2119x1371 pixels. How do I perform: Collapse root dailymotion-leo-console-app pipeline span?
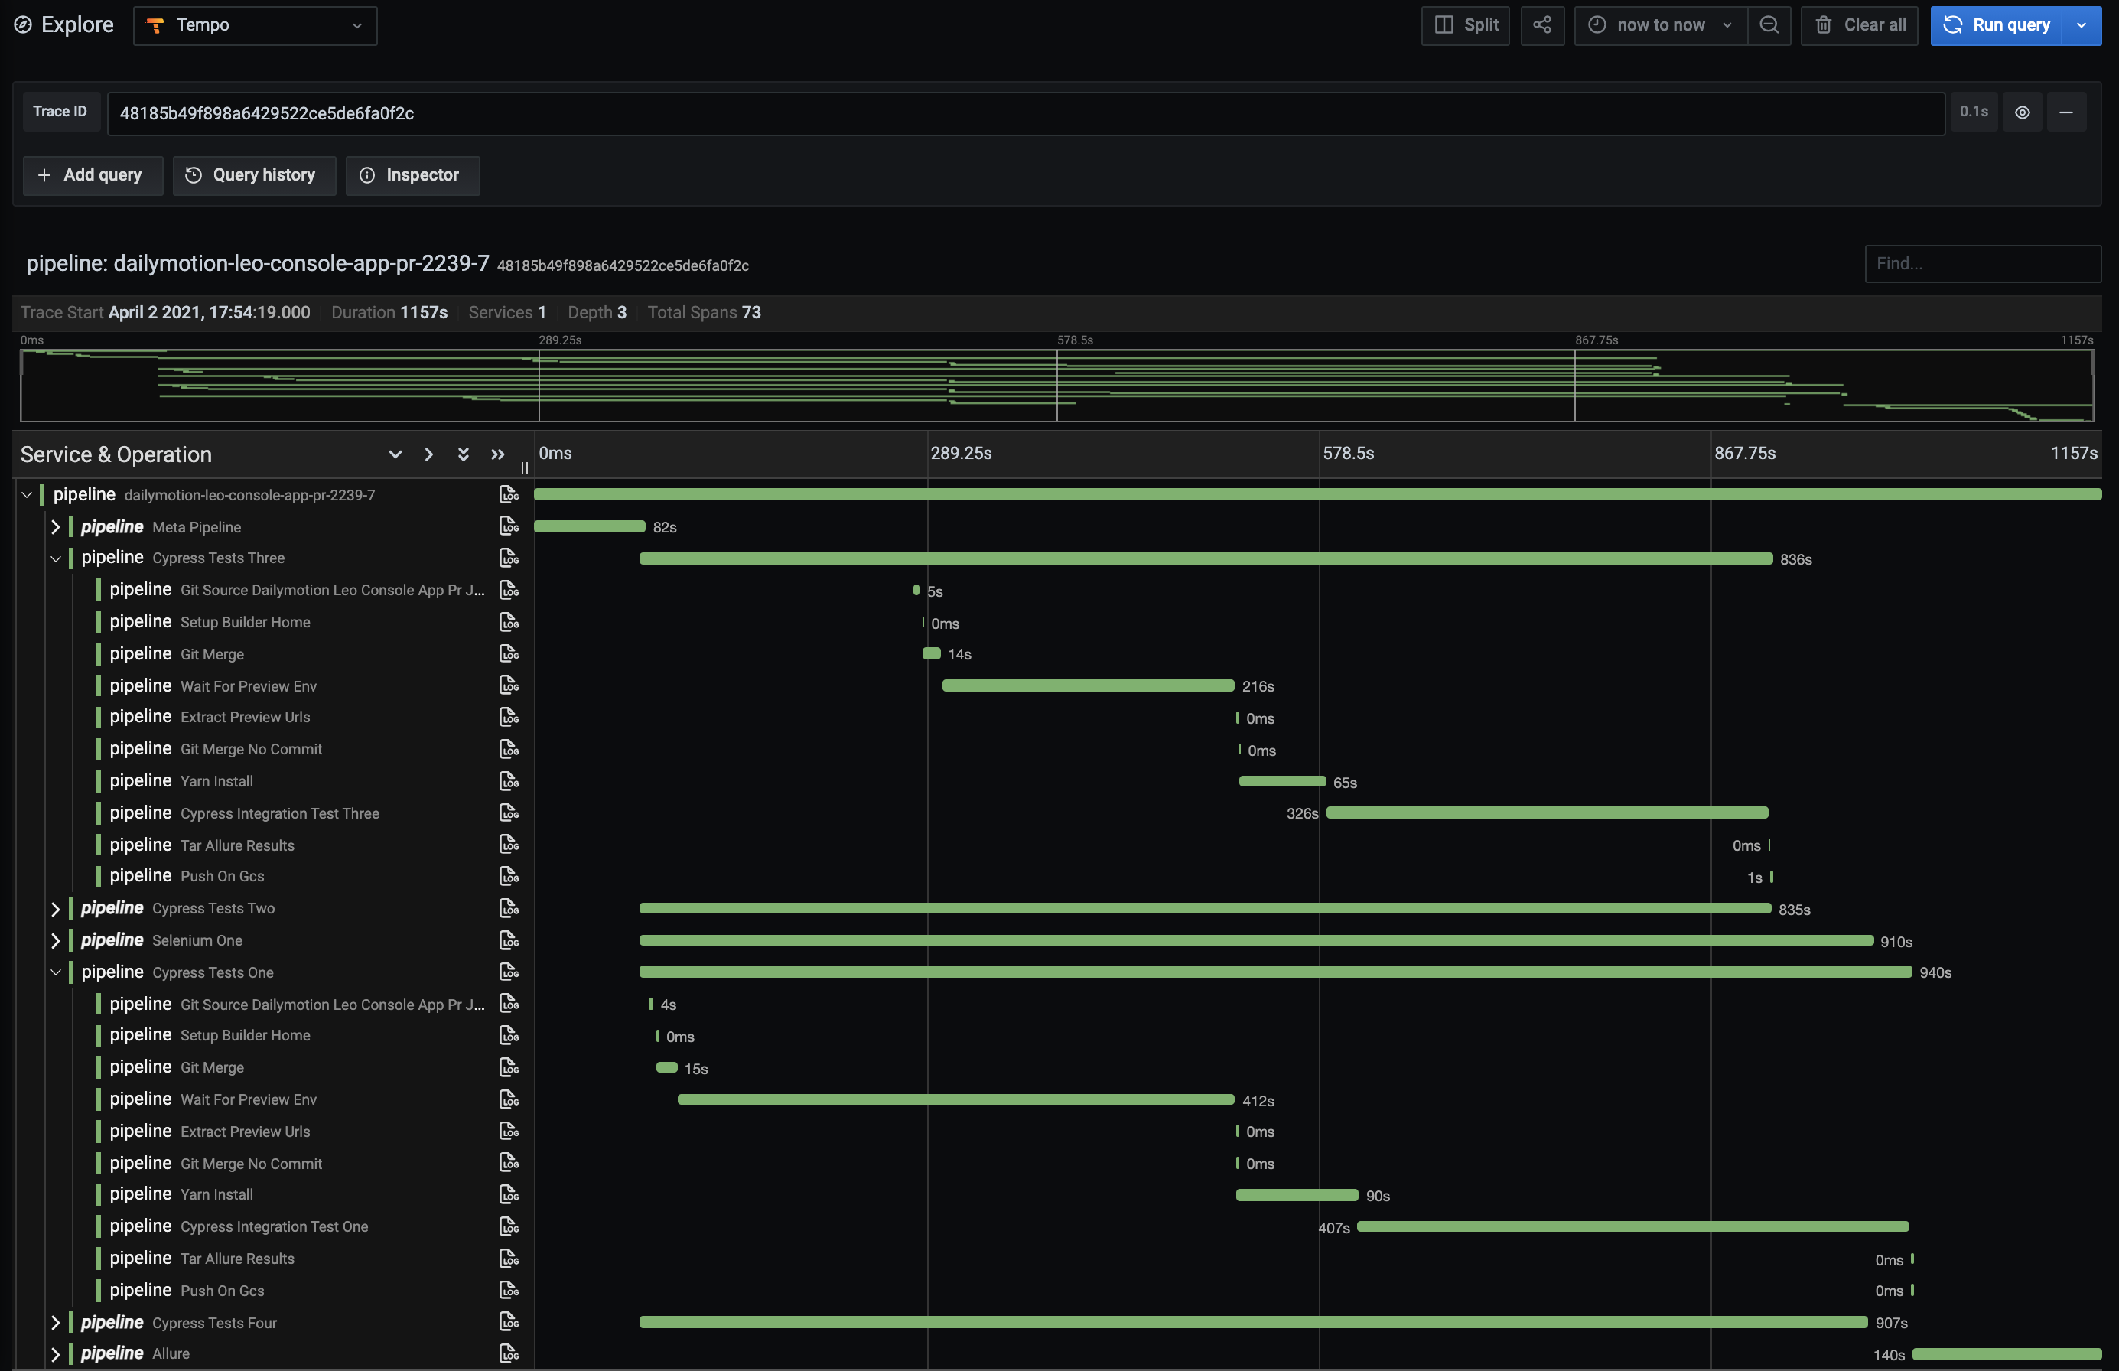[27, 495]
